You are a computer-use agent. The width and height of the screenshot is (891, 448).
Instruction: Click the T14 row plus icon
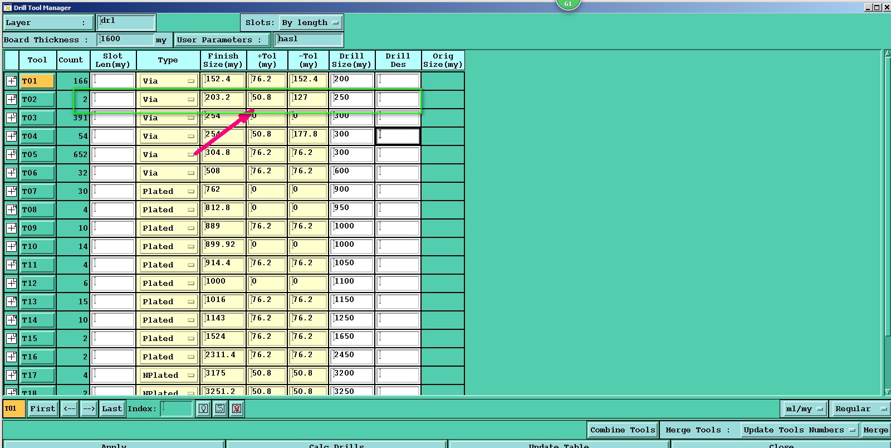(11, 320)
